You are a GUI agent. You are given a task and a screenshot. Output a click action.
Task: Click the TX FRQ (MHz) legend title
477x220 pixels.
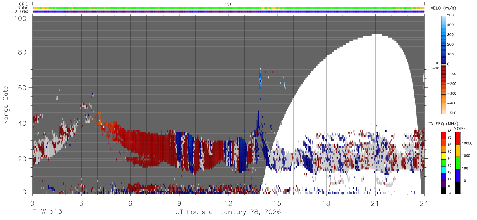(x=443, y=123)
